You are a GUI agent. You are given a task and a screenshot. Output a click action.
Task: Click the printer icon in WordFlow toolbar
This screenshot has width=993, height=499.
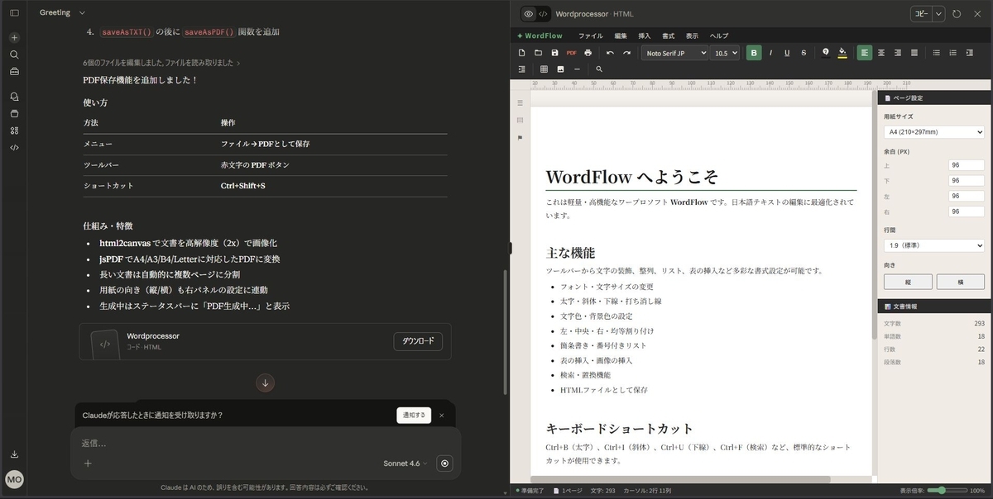(x=588, y=53)
